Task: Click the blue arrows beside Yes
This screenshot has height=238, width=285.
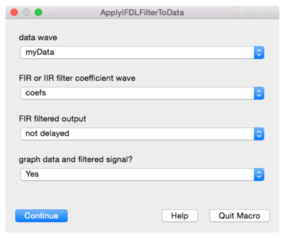Action: point(259,174)
